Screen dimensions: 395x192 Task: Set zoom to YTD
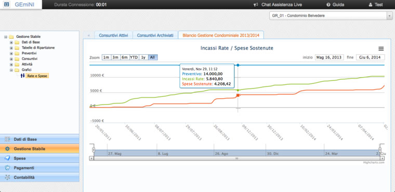[134, 57]
